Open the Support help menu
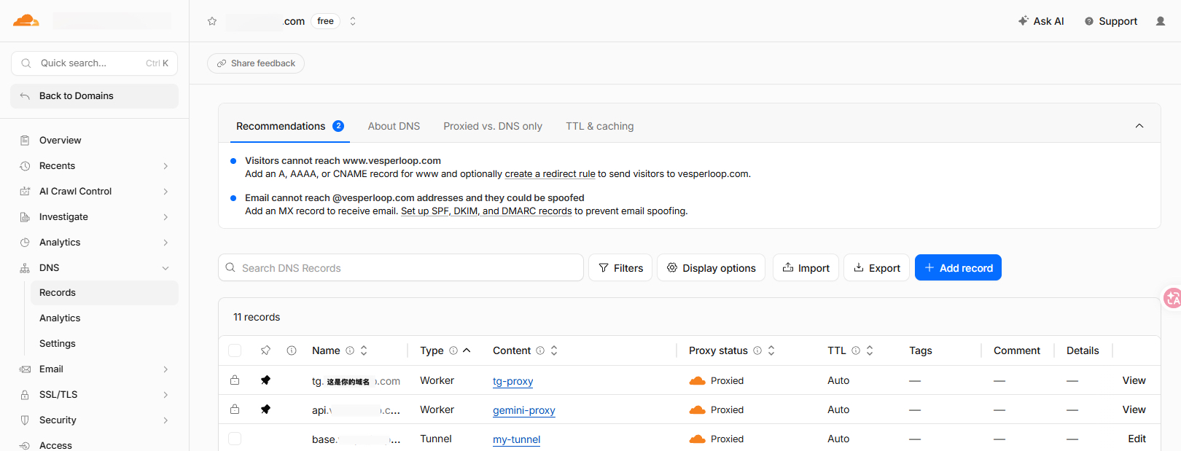Viewport: 1181px width, 451px height. (1111, 21)
